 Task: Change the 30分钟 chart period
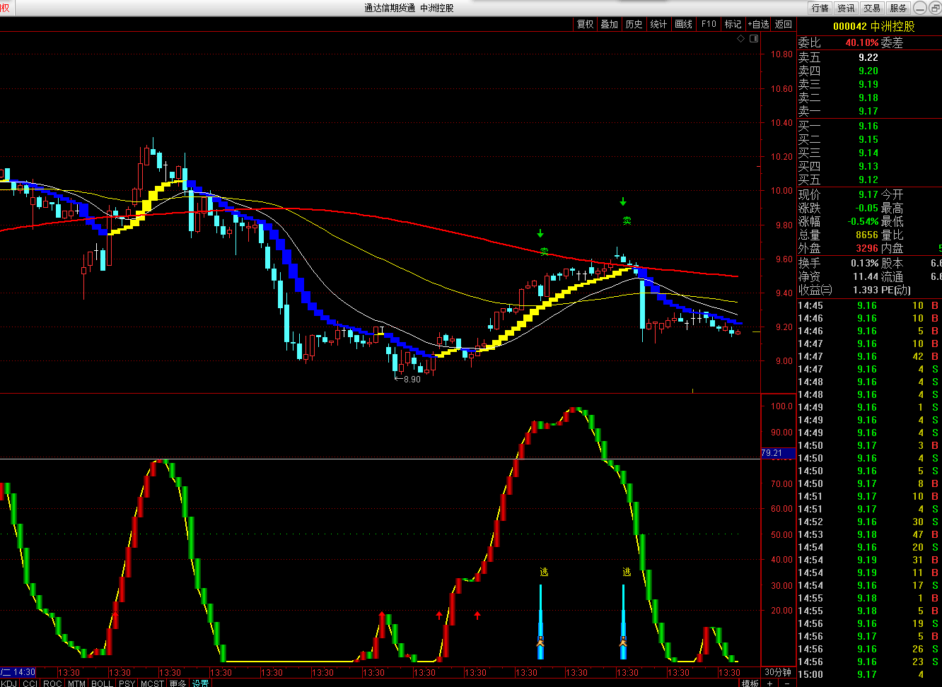778,672
